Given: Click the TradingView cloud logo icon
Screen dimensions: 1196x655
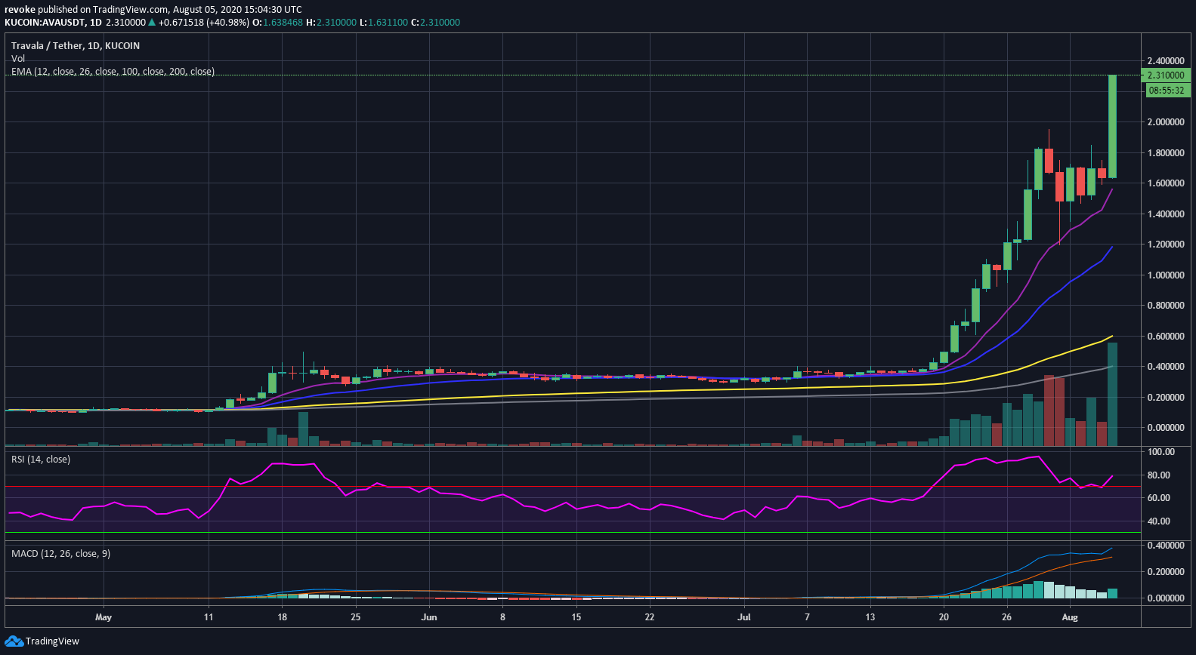Looking at the screenshot, I should pos(14,641).
